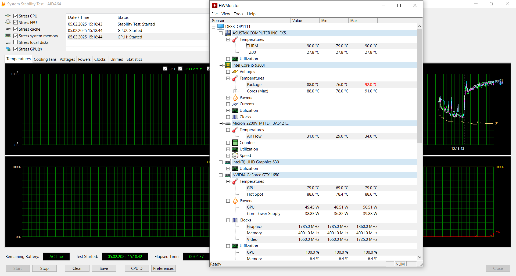Open the Voltages tab in AIDA64
This screenshot has height=276, width=516.
pos(67,59)
